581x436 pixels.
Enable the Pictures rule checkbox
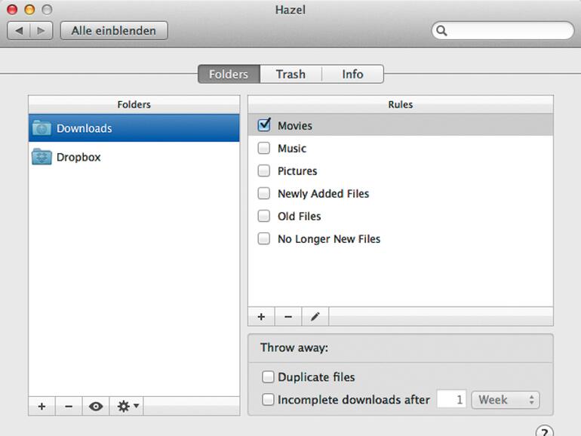(264, 170)
